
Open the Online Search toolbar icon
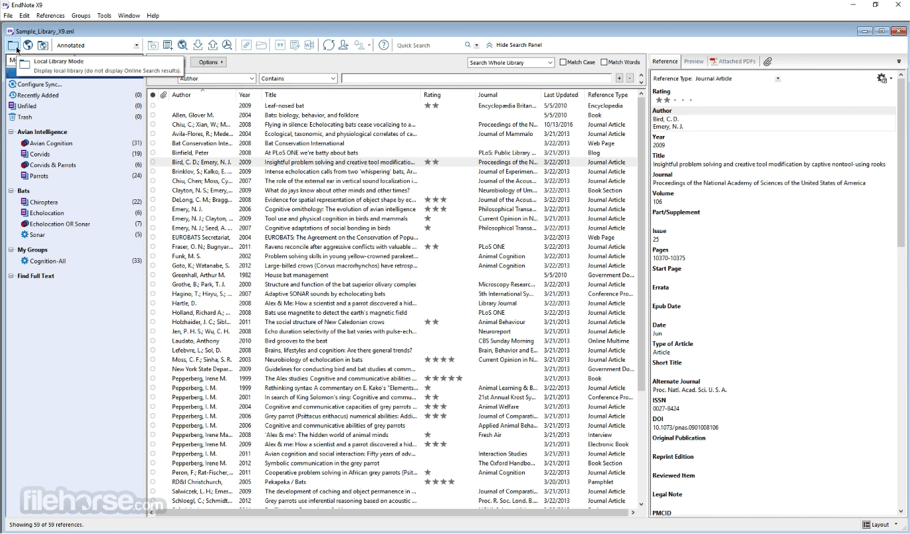pos(183,45)
